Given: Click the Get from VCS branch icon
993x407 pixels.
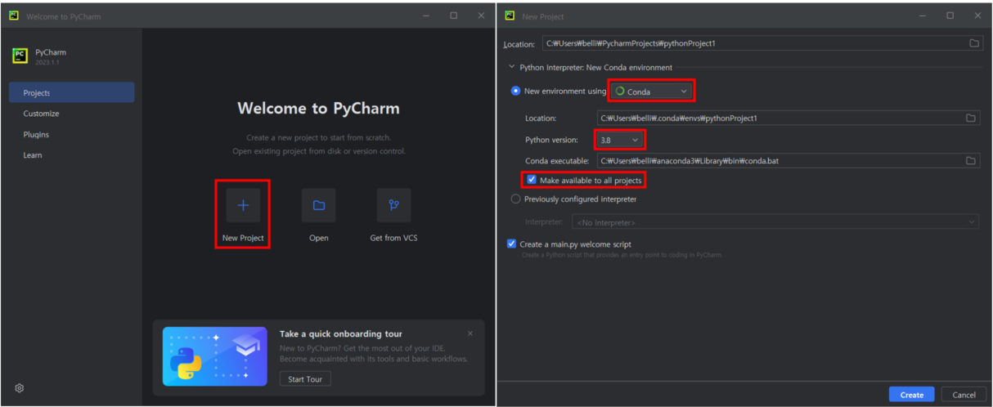Looking at the screenshot, I should pos(393,205).
